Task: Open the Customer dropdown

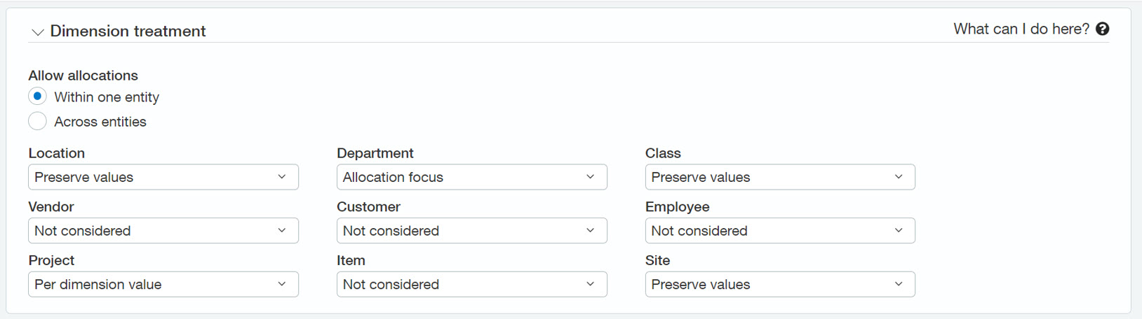Action: pos(471,231)
